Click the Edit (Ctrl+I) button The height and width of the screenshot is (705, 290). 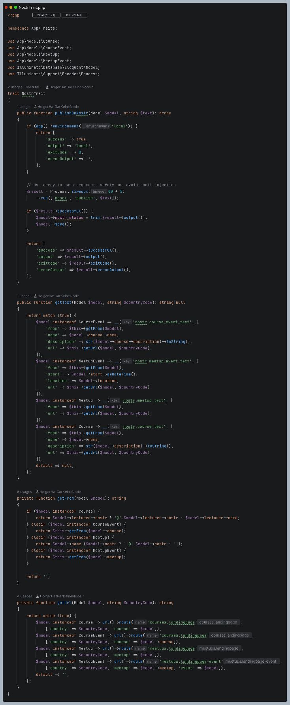click(74, 15)
